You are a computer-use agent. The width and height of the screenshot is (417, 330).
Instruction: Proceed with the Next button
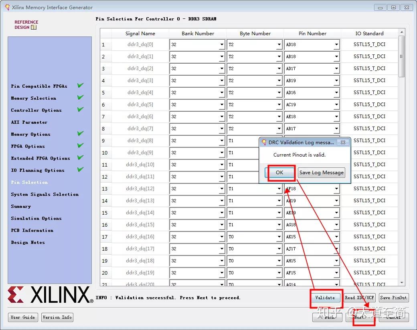pos(360,317)
